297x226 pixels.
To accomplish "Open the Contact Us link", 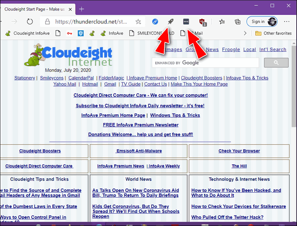I will click(x=156, y=84).
